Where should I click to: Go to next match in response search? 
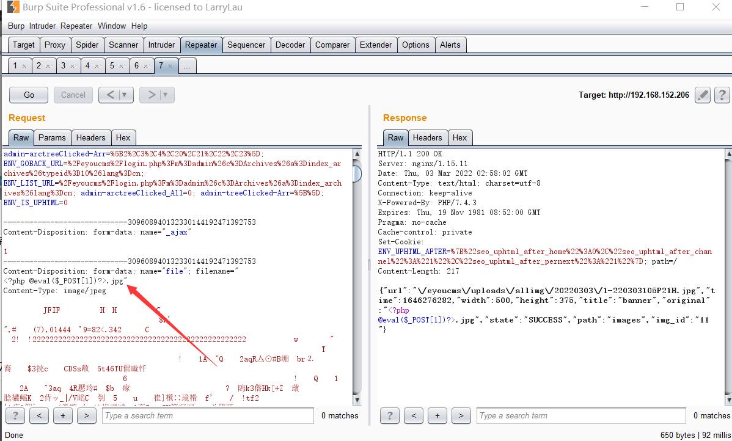coord(461,415)
